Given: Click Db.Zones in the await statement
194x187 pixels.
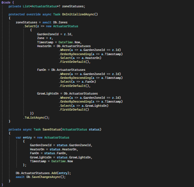Looking at the screenshot, I should (x=60, y=22).
